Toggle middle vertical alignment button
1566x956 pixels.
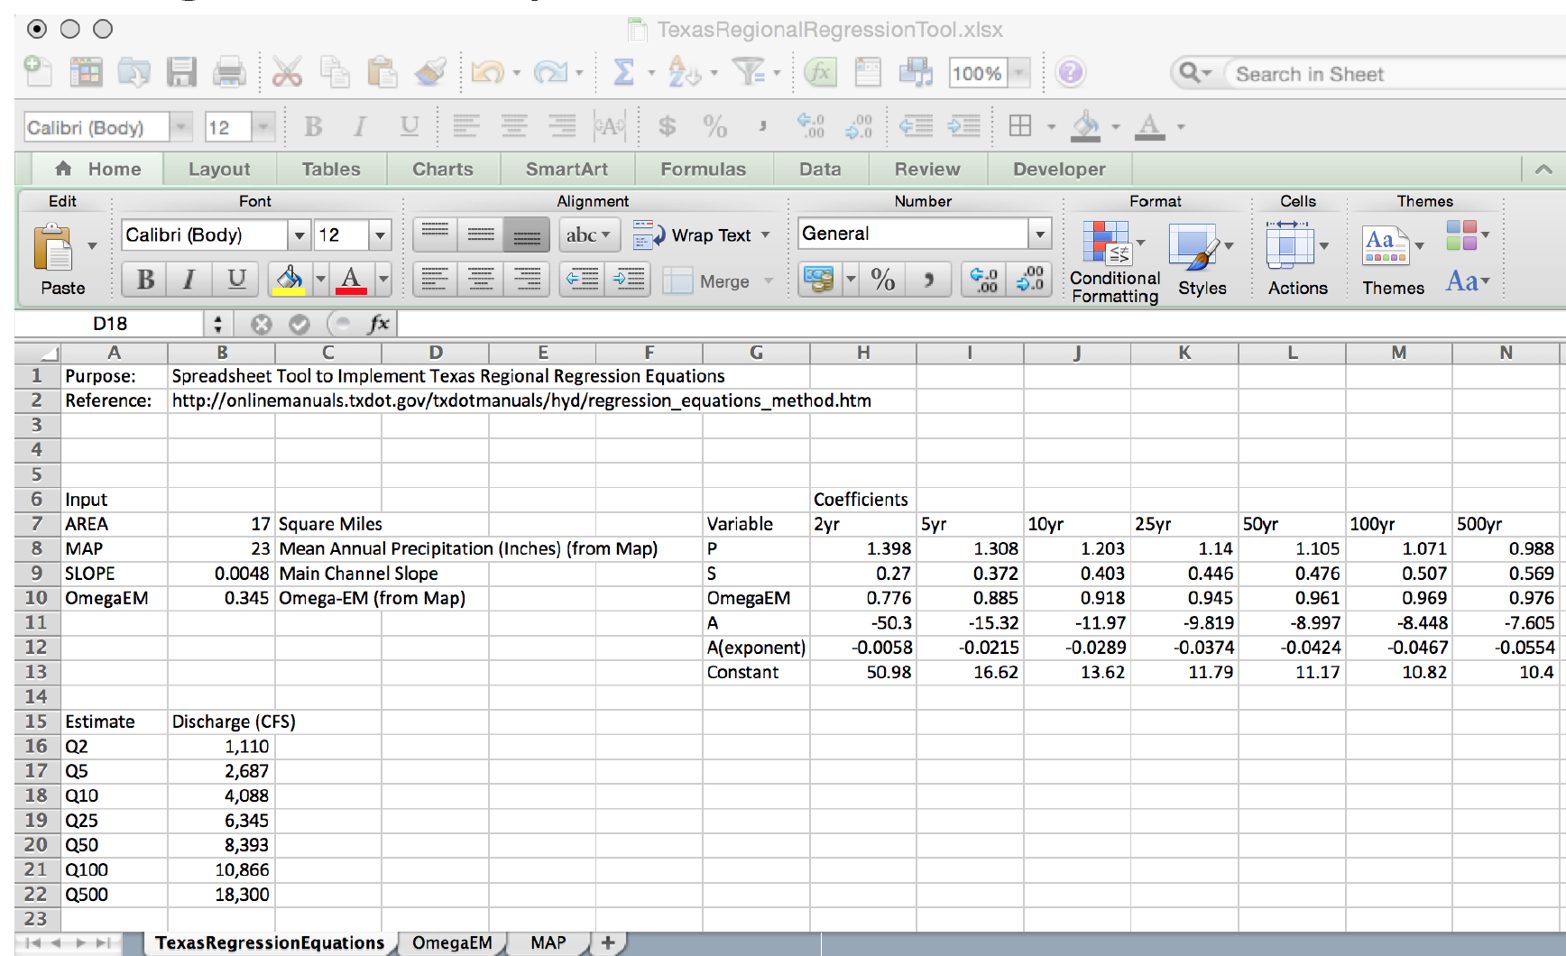point(481,234)
